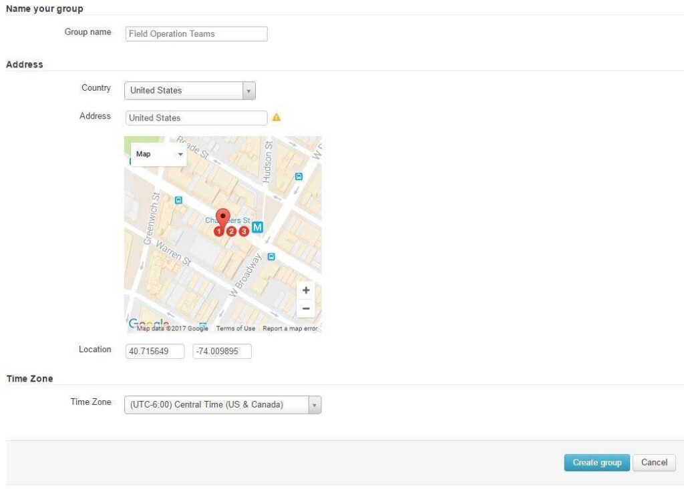Expand the Time Zone dropdown
Image resolution: width=684 pixels, height=489 pixels.
point(222,405)
